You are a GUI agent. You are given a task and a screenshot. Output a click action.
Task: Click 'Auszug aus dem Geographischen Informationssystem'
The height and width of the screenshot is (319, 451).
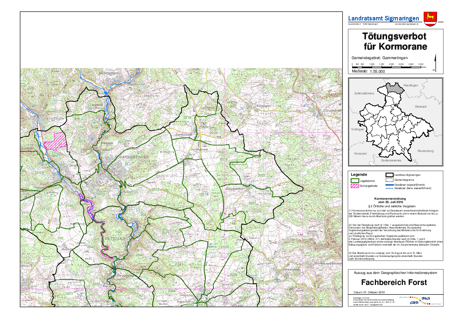395,273
